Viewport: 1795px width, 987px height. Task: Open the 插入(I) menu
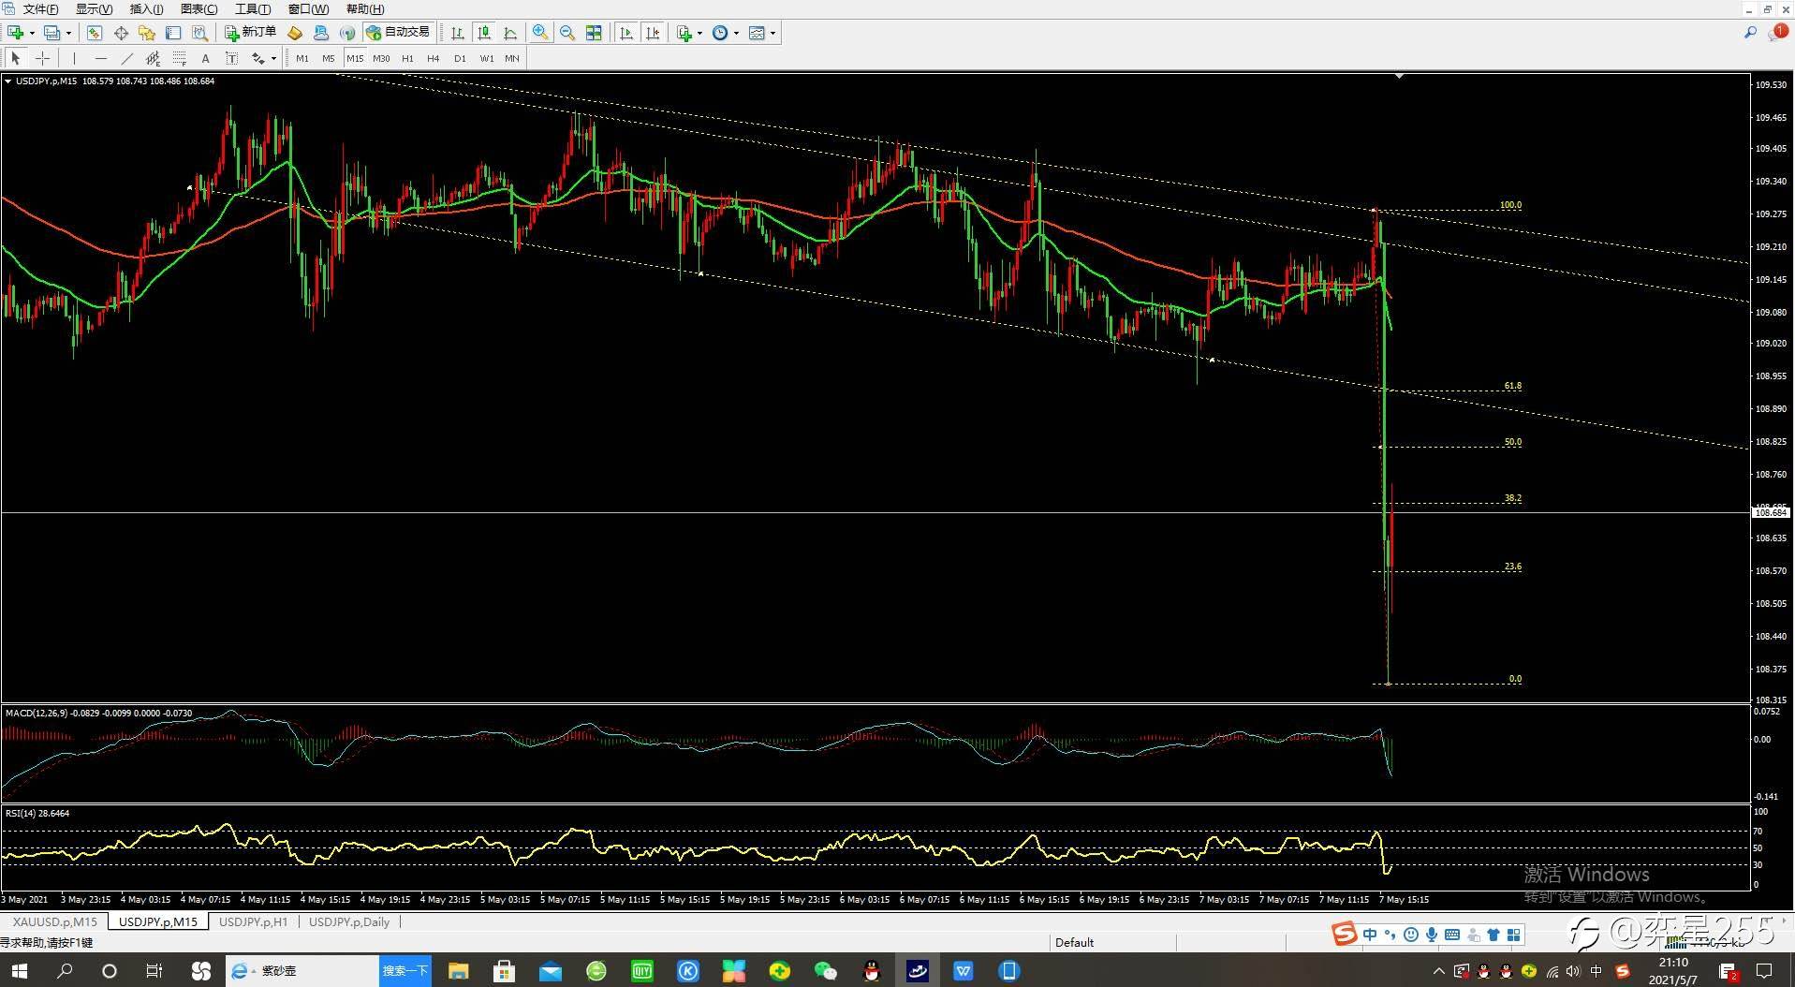(x=146, y=9)
